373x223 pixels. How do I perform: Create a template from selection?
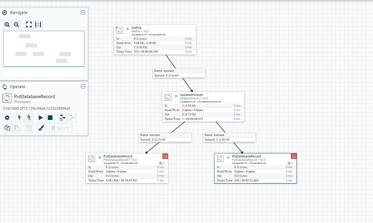pyautogui.click(x=62, y=118)
